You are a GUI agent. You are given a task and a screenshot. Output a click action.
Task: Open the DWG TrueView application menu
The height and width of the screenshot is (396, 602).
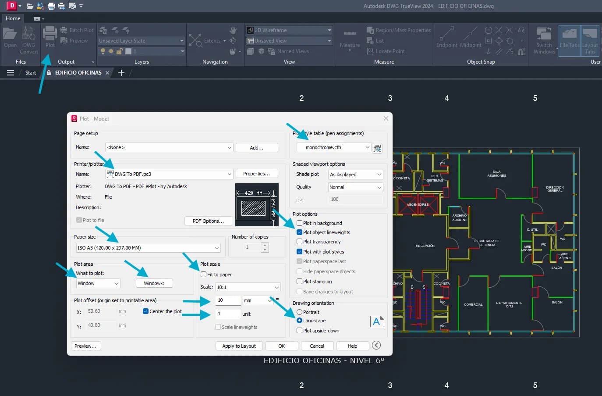pyautogui.click(x=13, y=6)
